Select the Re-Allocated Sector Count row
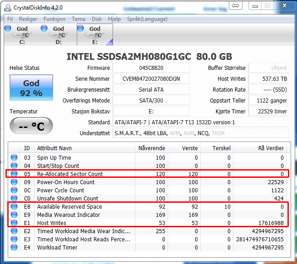Screen dimensions: 297x264 148,174
